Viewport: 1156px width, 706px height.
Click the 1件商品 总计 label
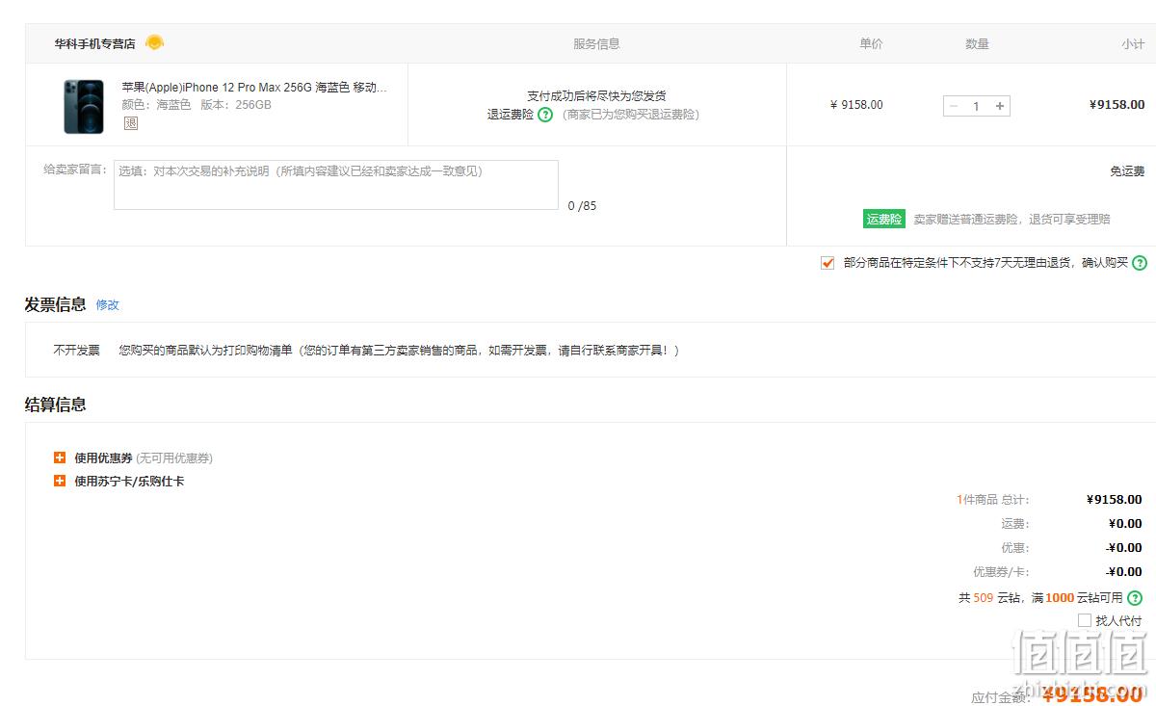click(x=992, y=500)
